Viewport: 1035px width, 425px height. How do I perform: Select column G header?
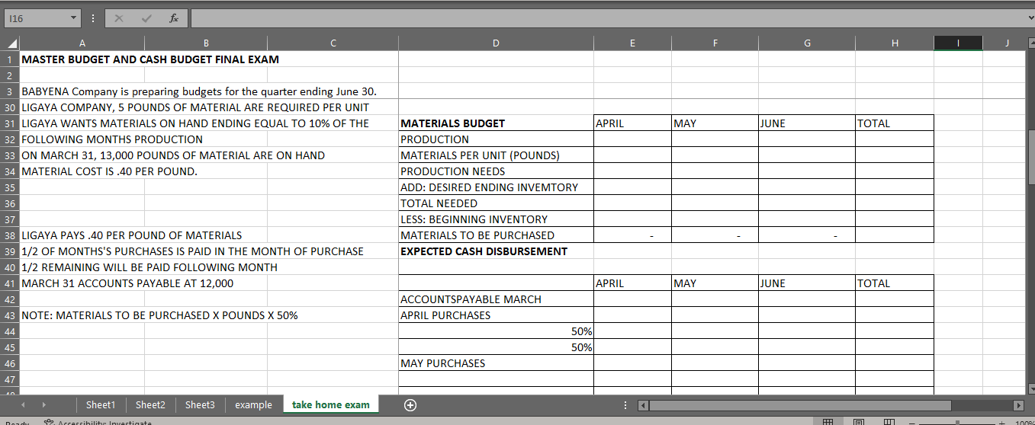point(806,43)
